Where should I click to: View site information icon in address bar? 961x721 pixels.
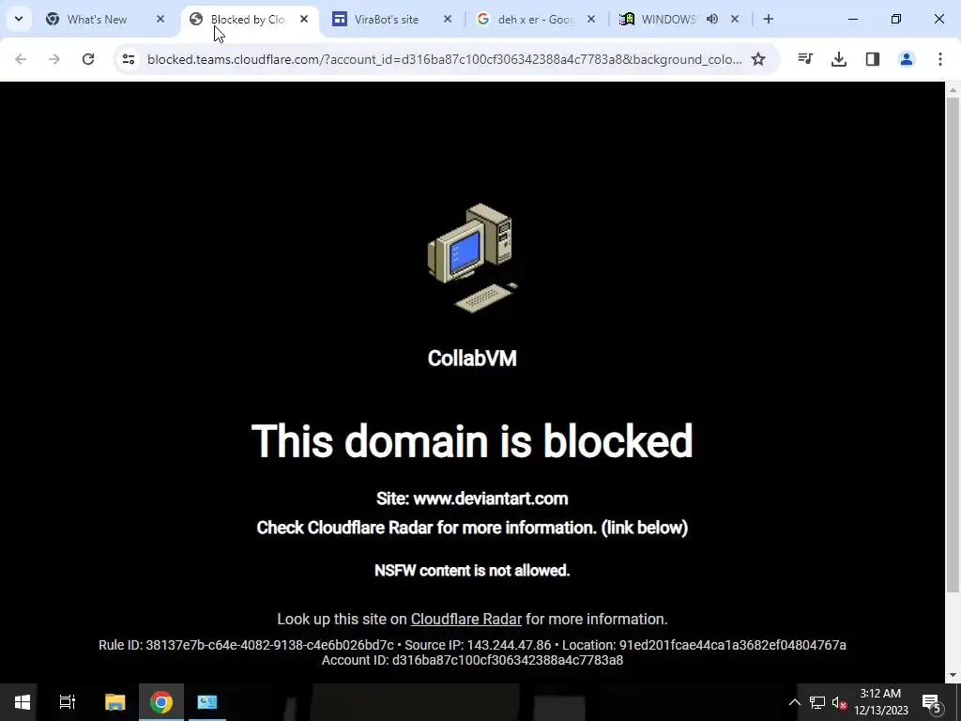128,59
